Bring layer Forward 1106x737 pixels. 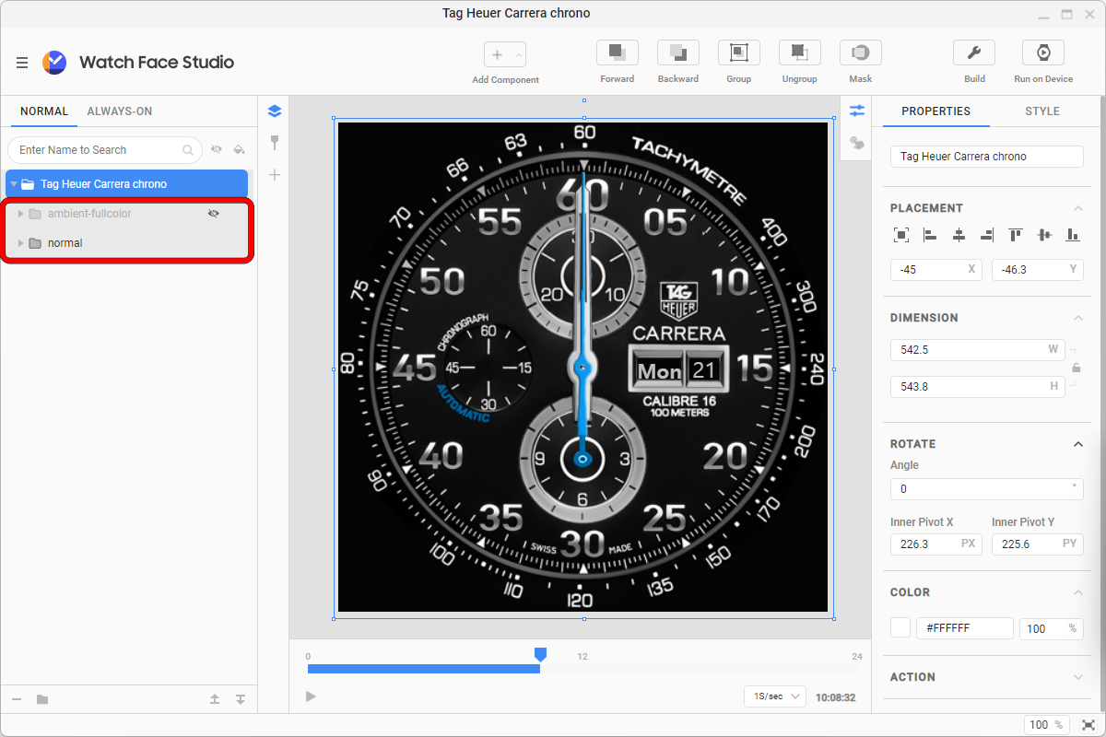tap(618, 53)
